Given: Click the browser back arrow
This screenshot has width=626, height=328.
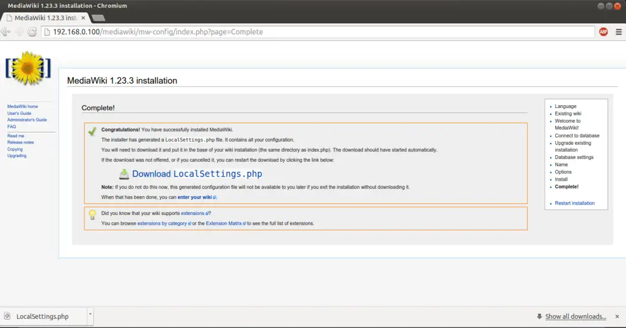Looking at the screenshot, I should click(x=6, y=32).
